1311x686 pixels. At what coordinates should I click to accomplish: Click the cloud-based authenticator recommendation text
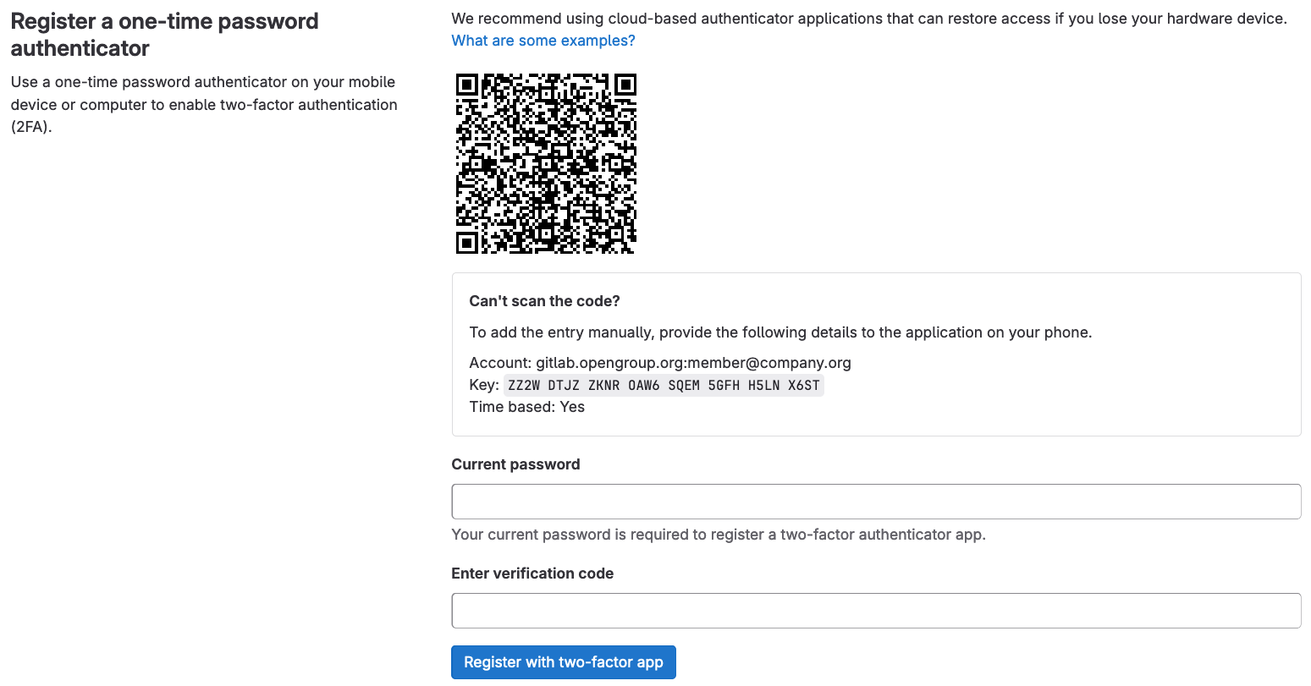coord(868,18)
